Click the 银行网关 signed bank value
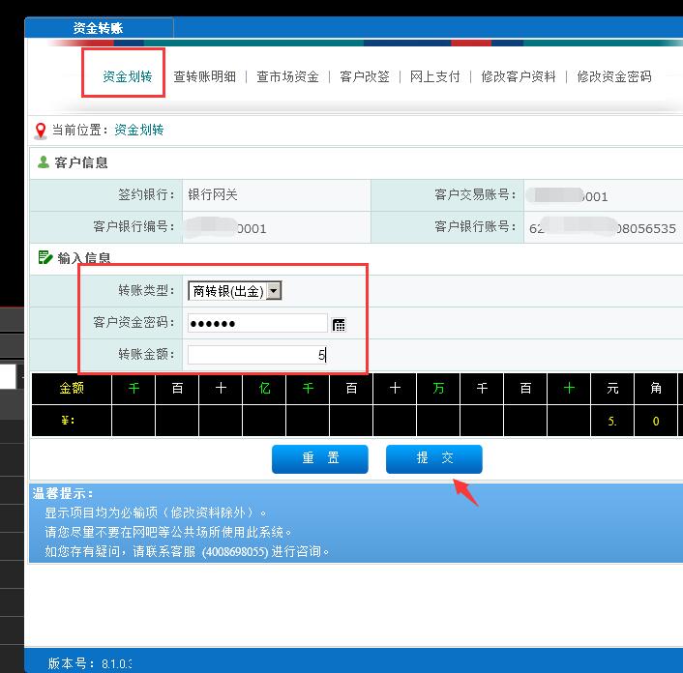Viewport: 683px width, 673px height. 213,194
